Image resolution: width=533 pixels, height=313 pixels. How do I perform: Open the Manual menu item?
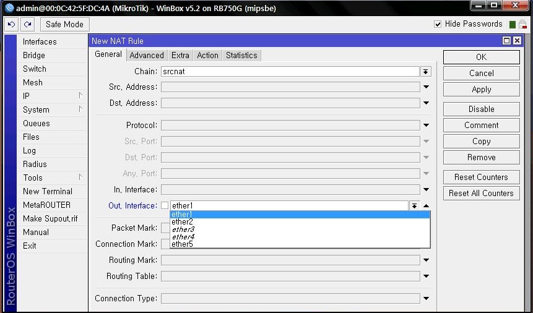[x=53, y=232]
